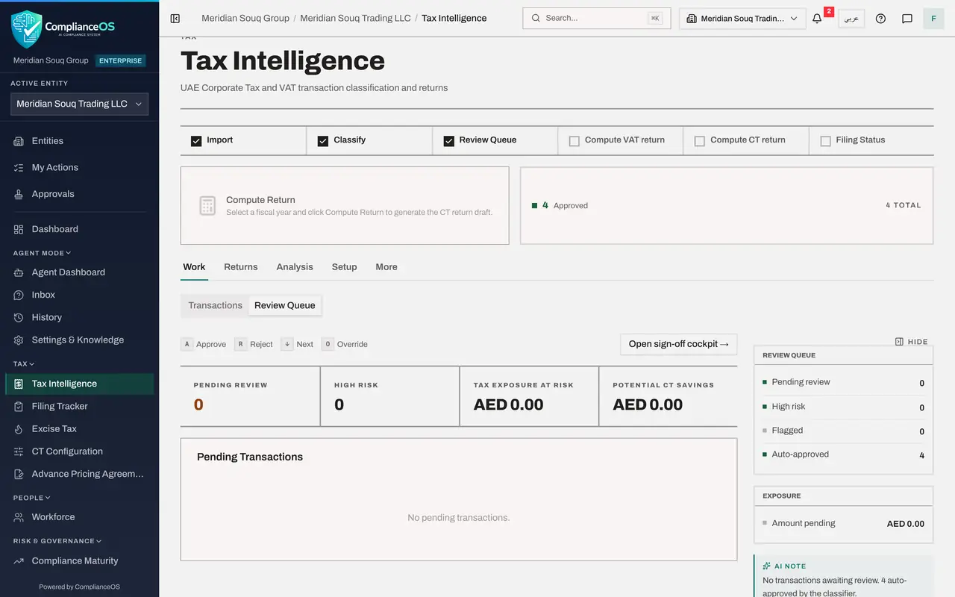This screenshot has width=955, height=597.
Task: Open Dashboard grid icon
Action: click(x=19, y=229)
